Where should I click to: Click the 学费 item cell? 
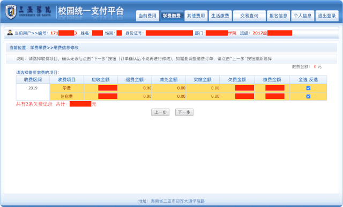coord(66,88)
